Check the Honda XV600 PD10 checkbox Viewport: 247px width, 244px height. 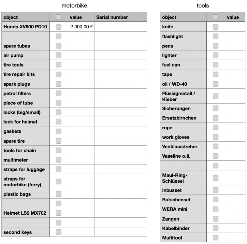pos(58,27)
